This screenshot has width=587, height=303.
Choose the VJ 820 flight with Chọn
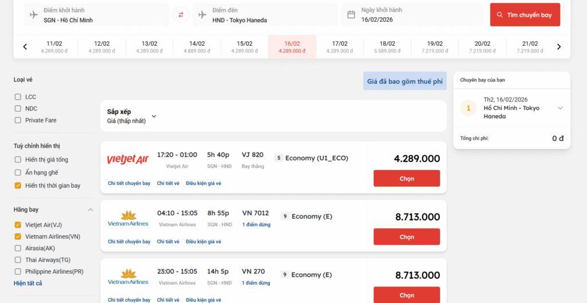(406, 179)
